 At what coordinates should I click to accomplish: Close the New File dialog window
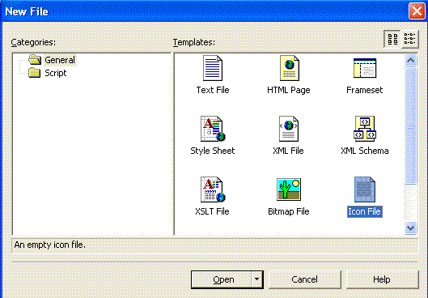[417, 11]
